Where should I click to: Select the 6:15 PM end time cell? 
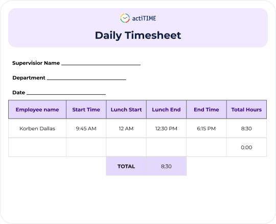pos(206,128)
